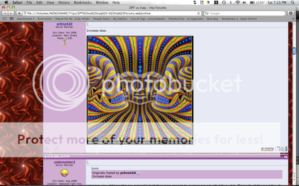This screenshot has height=186, width=299.
Task: View original post arrow next to pr0ne420
Action: (138, 173)
